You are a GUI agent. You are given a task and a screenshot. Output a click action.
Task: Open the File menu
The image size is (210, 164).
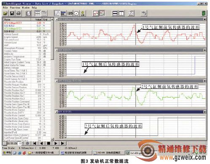click(5, 8)
